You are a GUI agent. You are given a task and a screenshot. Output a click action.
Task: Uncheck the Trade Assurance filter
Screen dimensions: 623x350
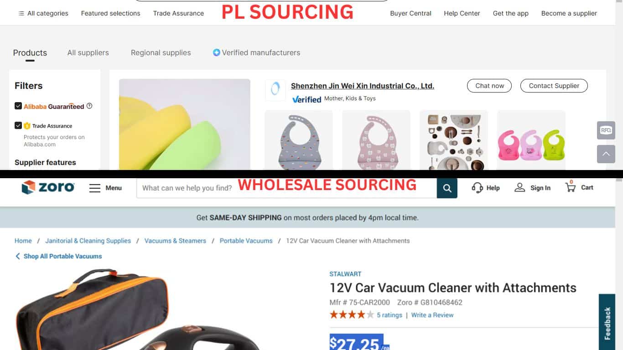[18, 125]
